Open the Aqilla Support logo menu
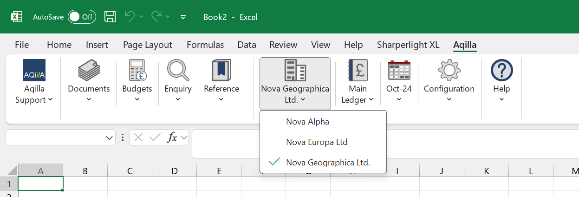Screen dimensions: 579x197 tap(34, 71)
